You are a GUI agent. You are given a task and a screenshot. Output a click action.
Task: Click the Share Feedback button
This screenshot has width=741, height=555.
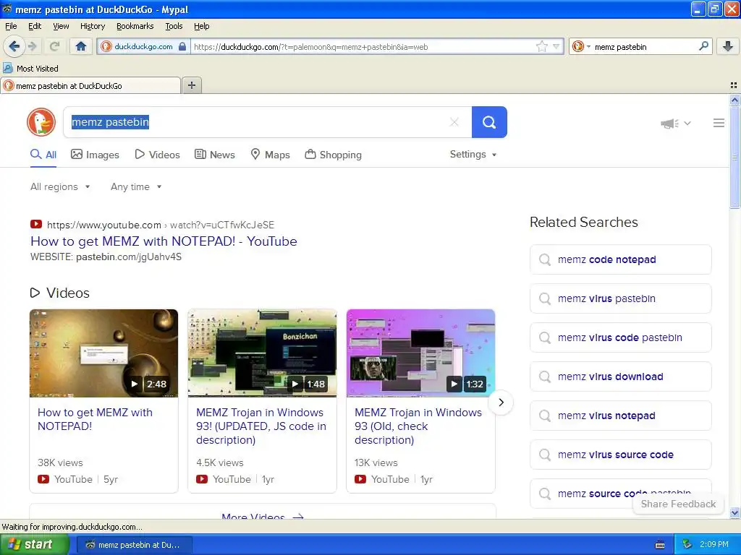678,504
